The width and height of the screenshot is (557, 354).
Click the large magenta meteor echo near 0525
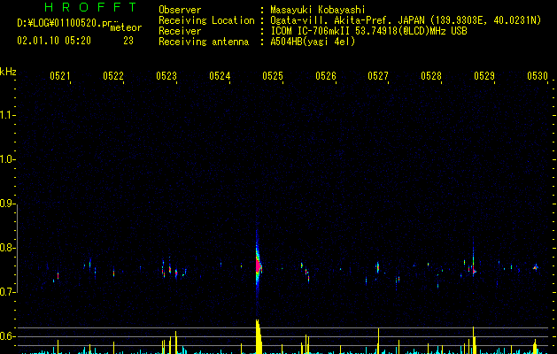tap(259, 265)
